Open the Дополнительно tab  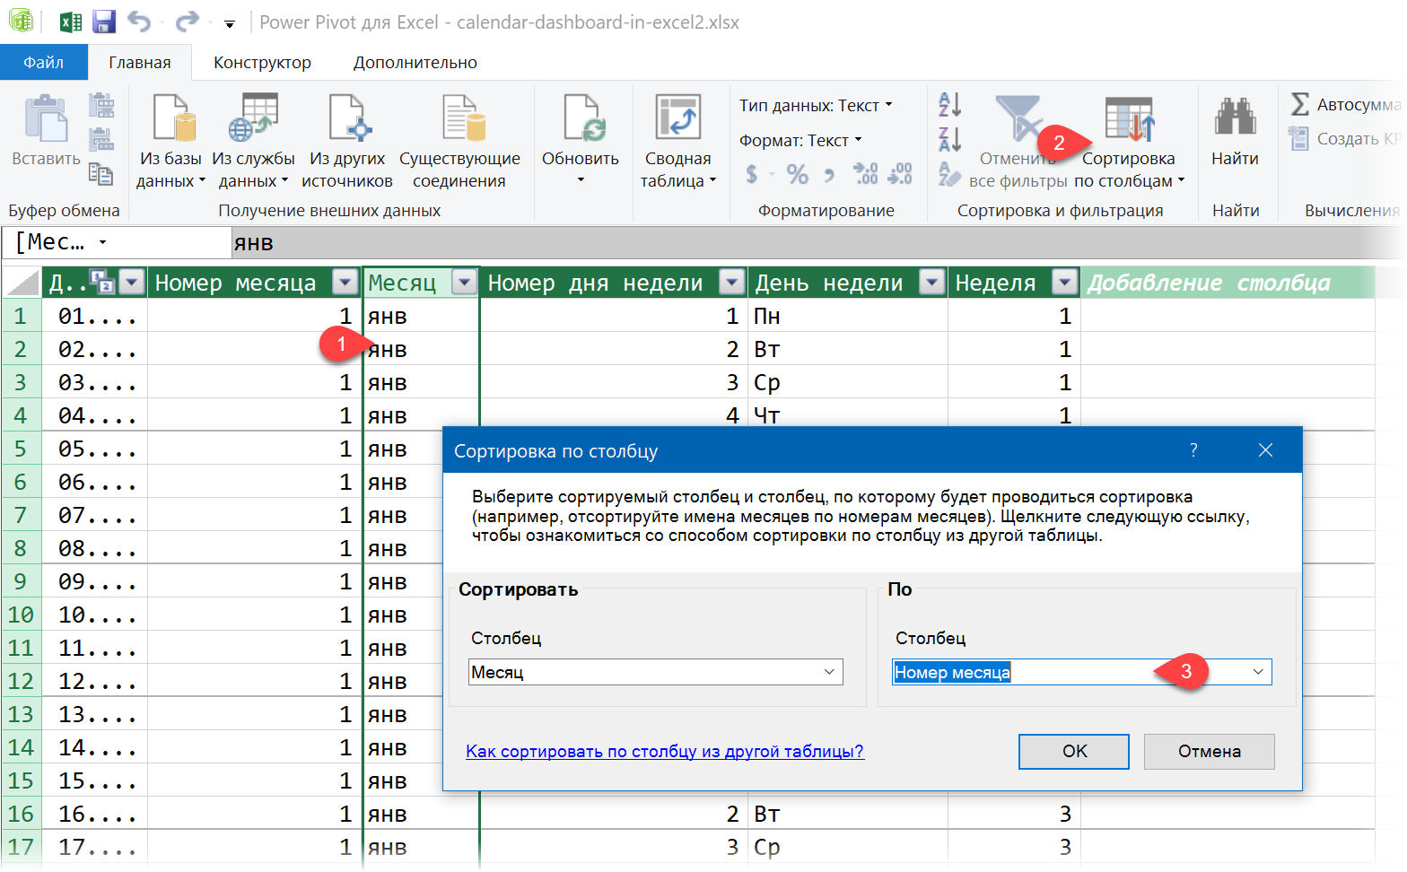coord(415,62)
